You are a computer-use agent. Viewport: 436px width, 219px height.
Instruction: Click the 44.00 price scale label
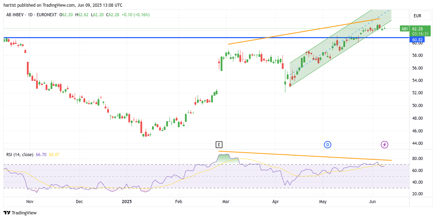click(417, 143)
